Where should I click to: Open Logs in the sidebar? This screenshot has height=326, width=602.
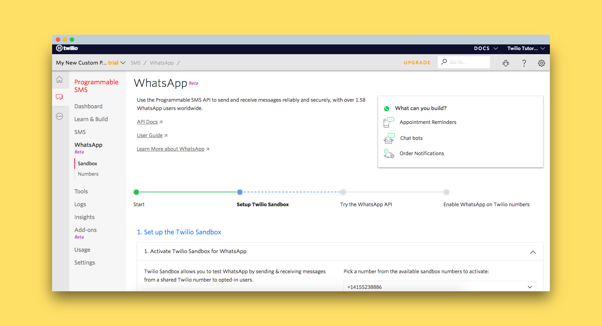click(80, 204)
